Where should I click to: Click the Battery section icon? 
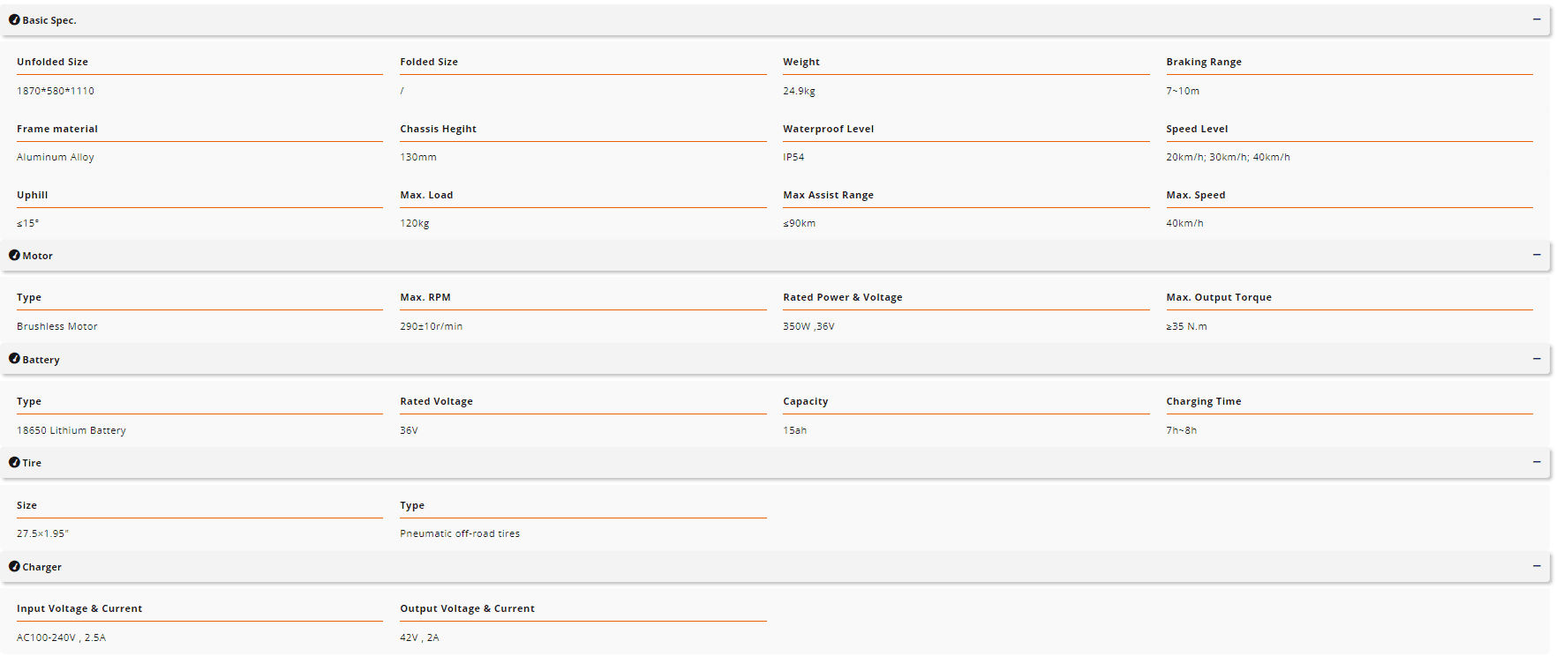(14, 359)
